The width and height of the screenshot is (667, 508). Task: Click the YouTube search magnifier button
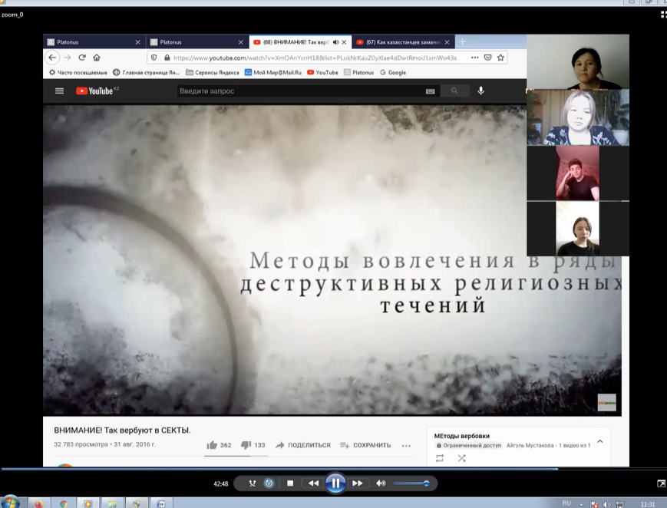click(454, 91)
